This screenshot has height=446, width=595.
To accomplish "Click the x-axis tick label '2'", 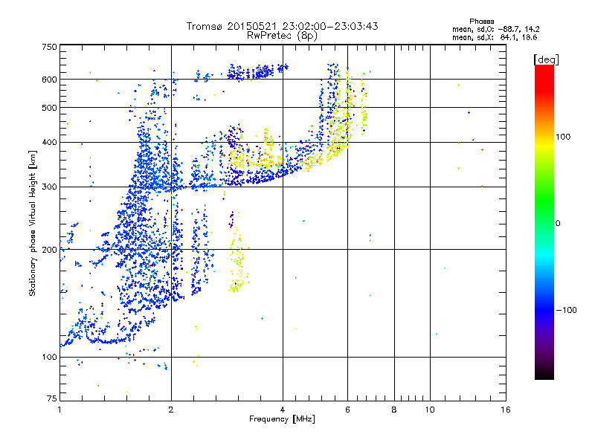I will (x=171, y=410).
